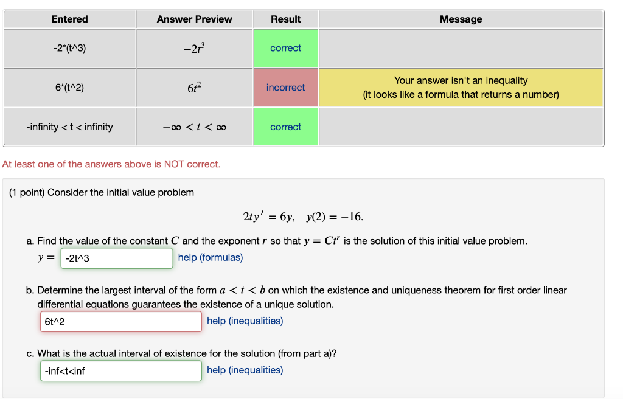Image resolution: width=623 pixels, height=399 pixels.
Task: Select the yellow inequality warning message
Action: click(x=461, y=88)
